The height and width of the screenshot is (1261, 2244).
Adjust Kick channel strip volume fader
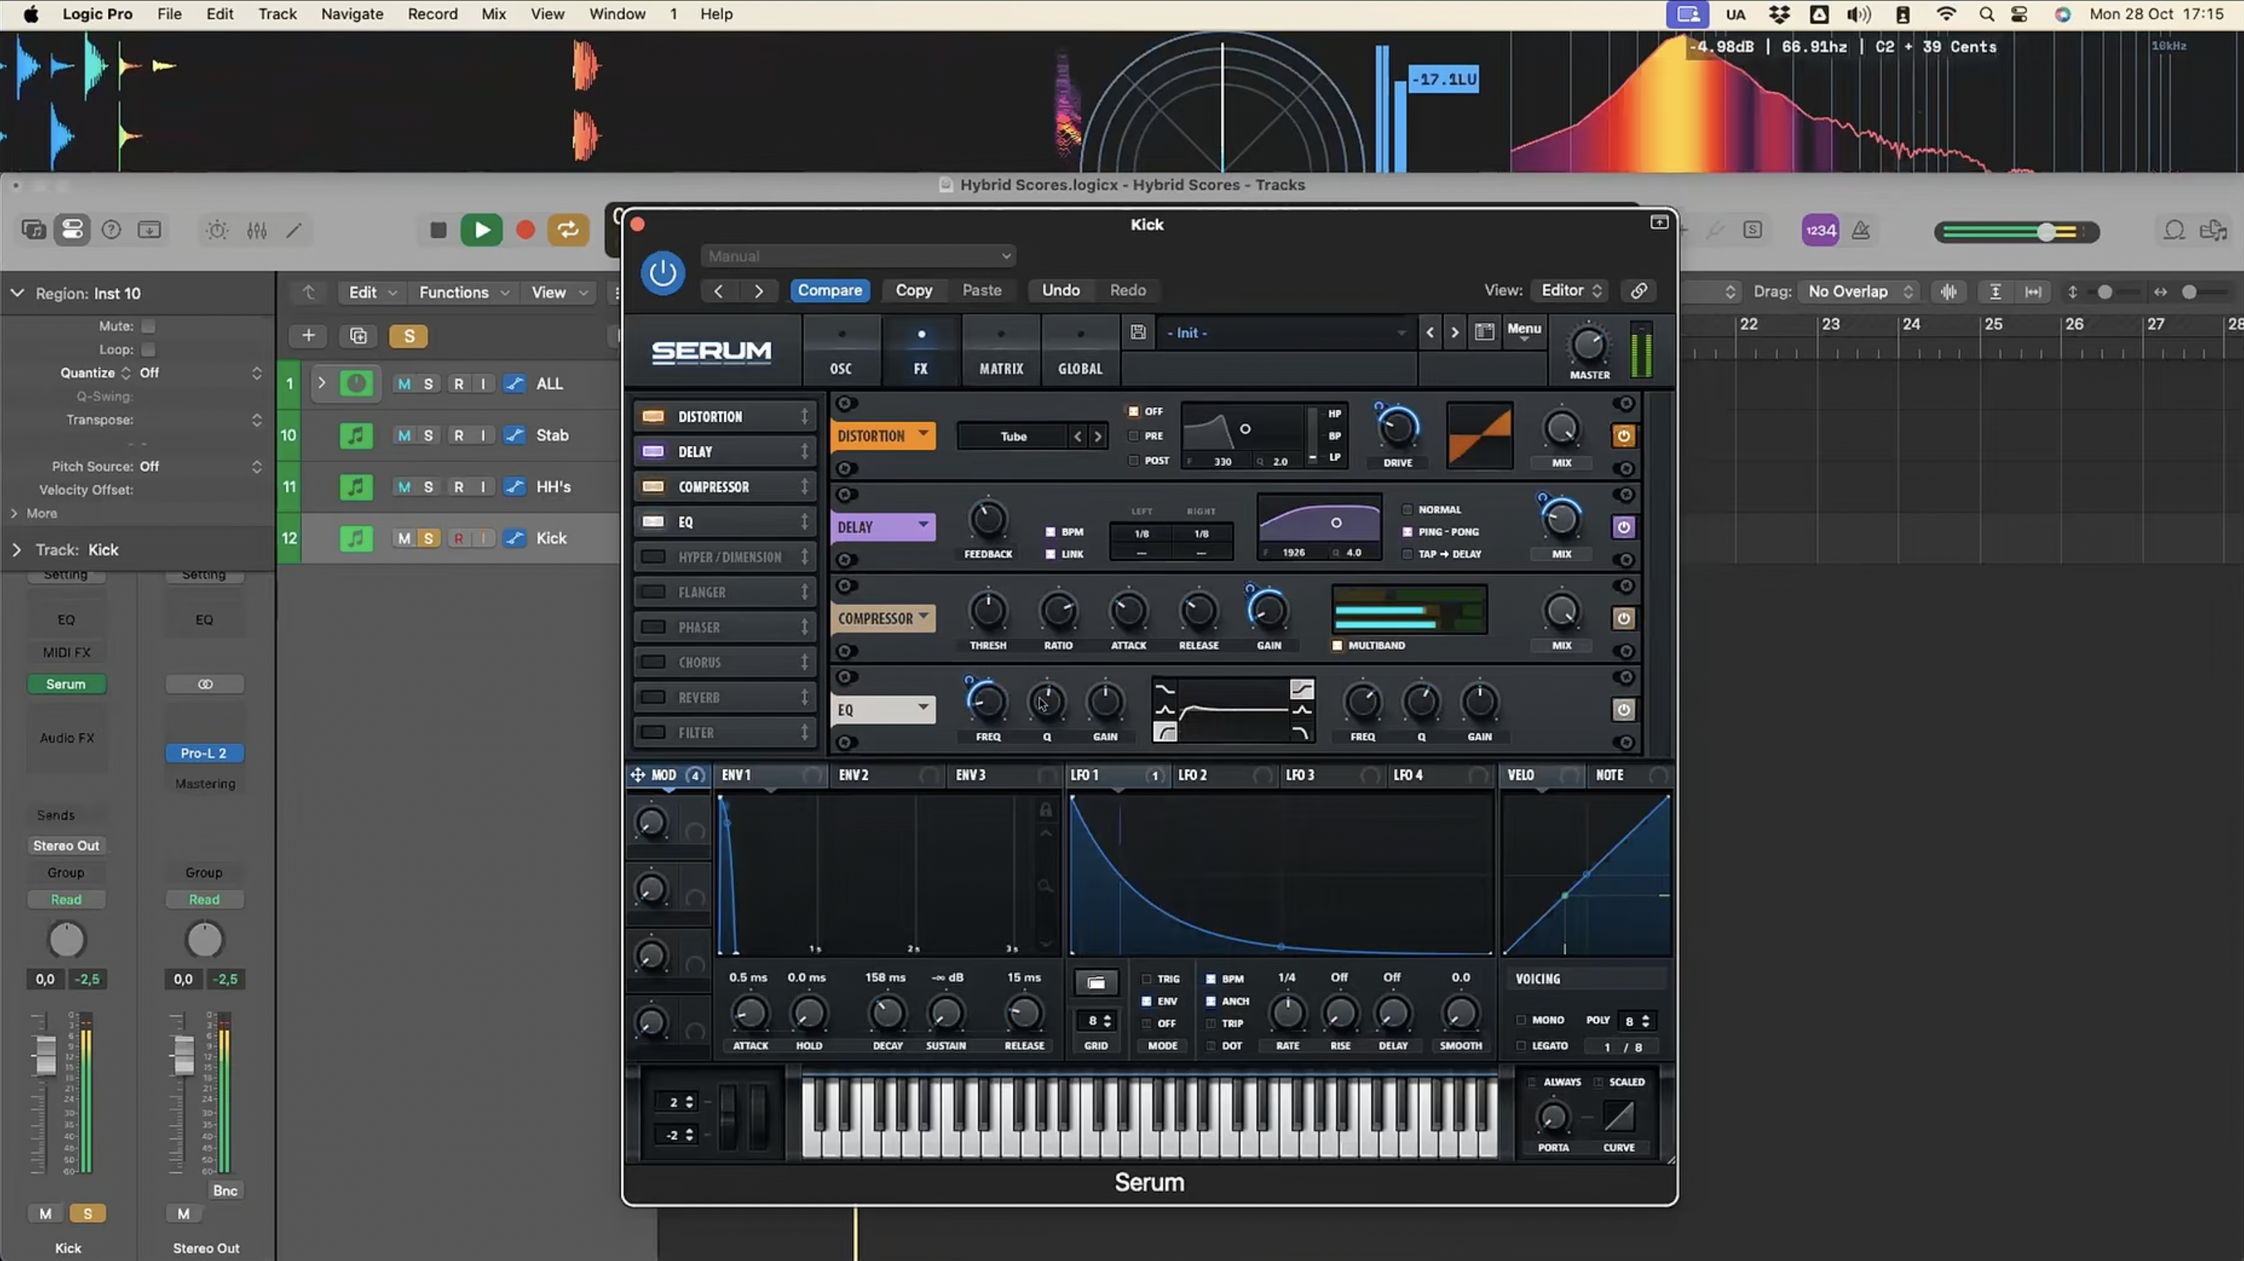coord(44,1056)
